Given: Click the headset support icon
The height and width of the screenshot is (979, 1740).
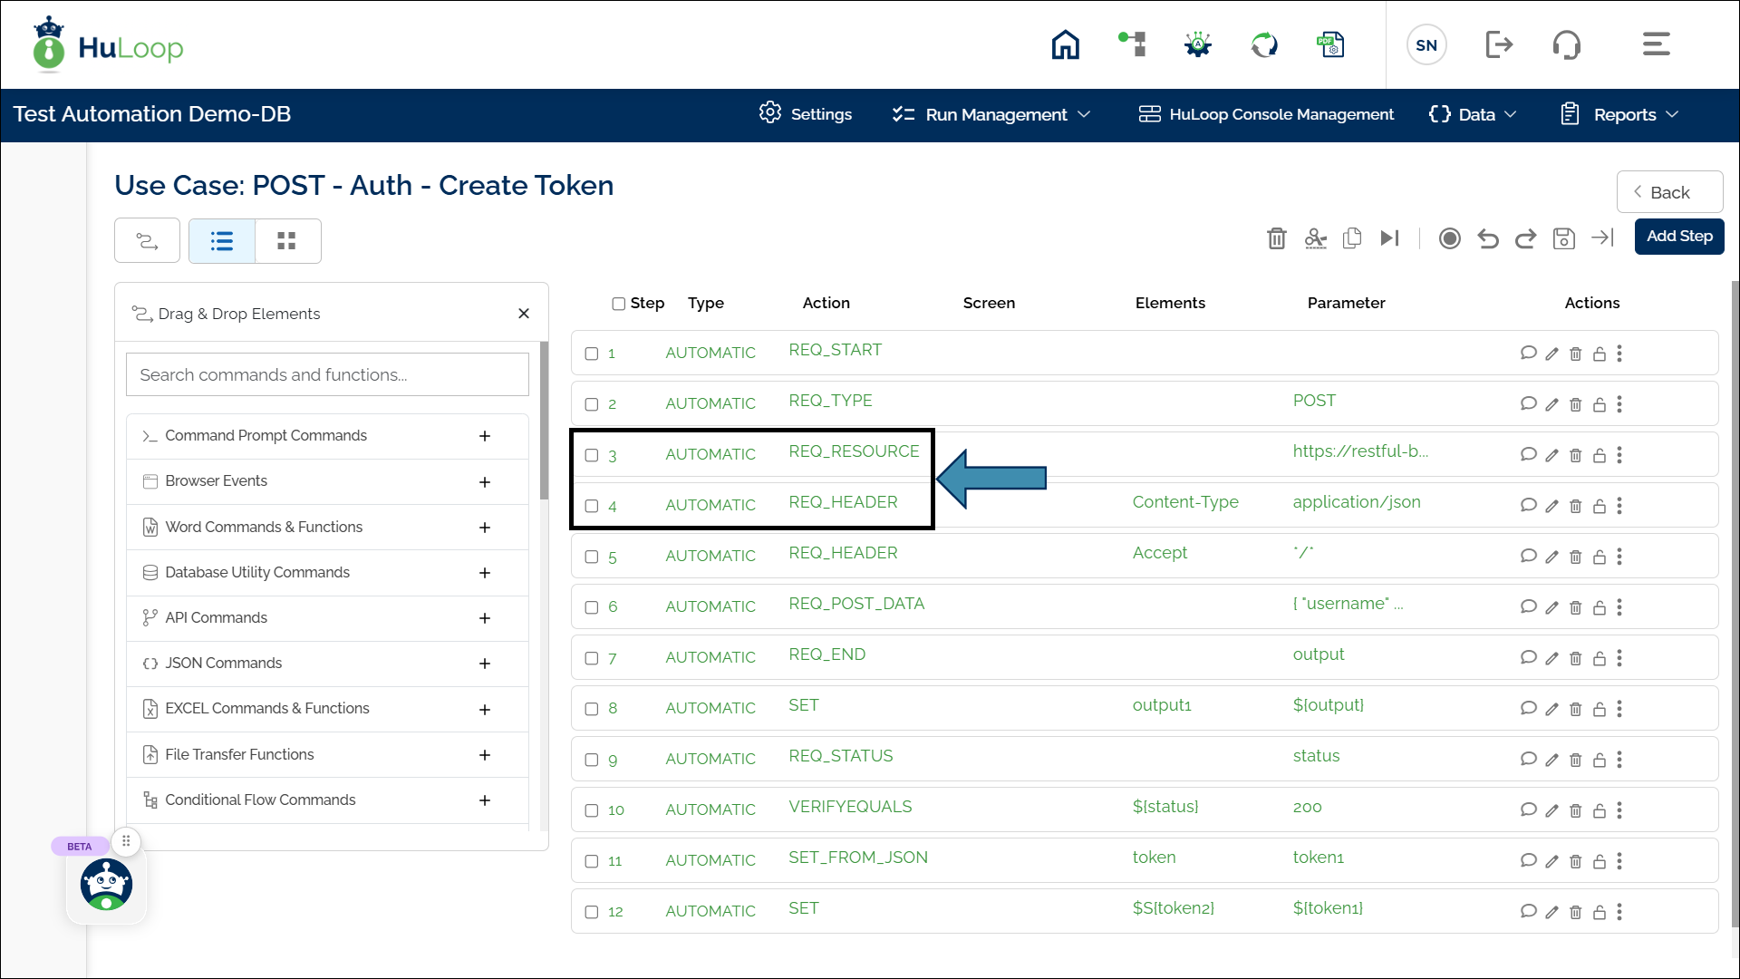Looking at the screenshot, I should pos(1566,44).
